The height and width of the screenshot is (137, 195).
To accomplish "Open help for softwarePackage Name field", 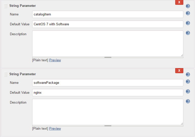I will coord(188,82).
